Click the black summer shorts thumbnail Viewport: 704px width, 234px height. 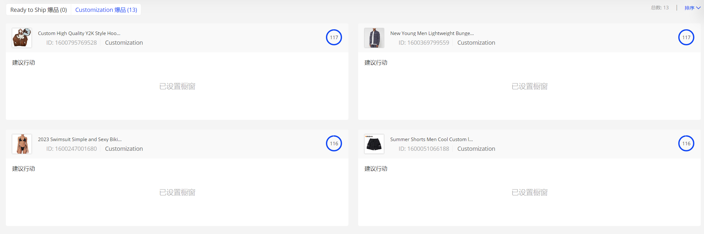tap(374, 144)
